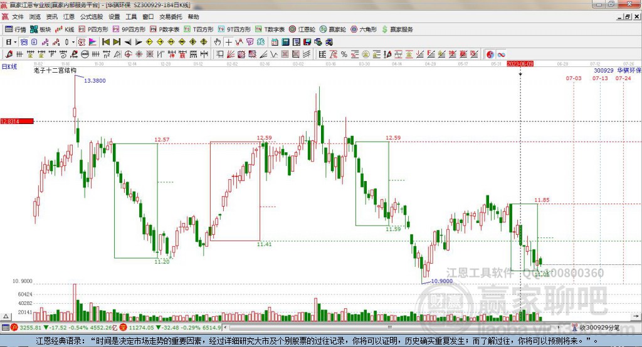Open the 工具 menu
The height and width of the screenshot is (347, 642).
point(131,17)
